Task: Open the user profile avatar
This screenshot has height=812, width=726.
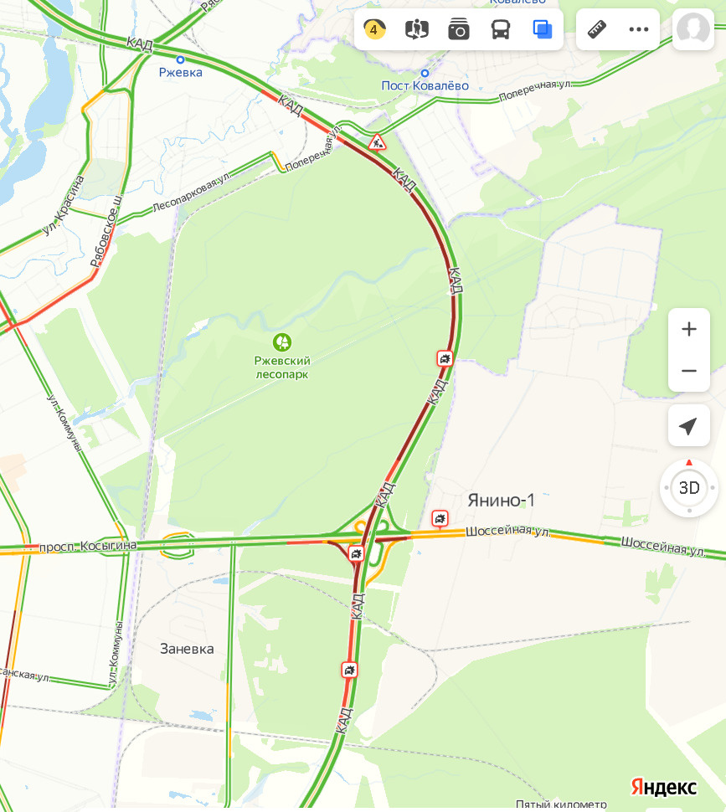Action: click(x=693, y=29)
